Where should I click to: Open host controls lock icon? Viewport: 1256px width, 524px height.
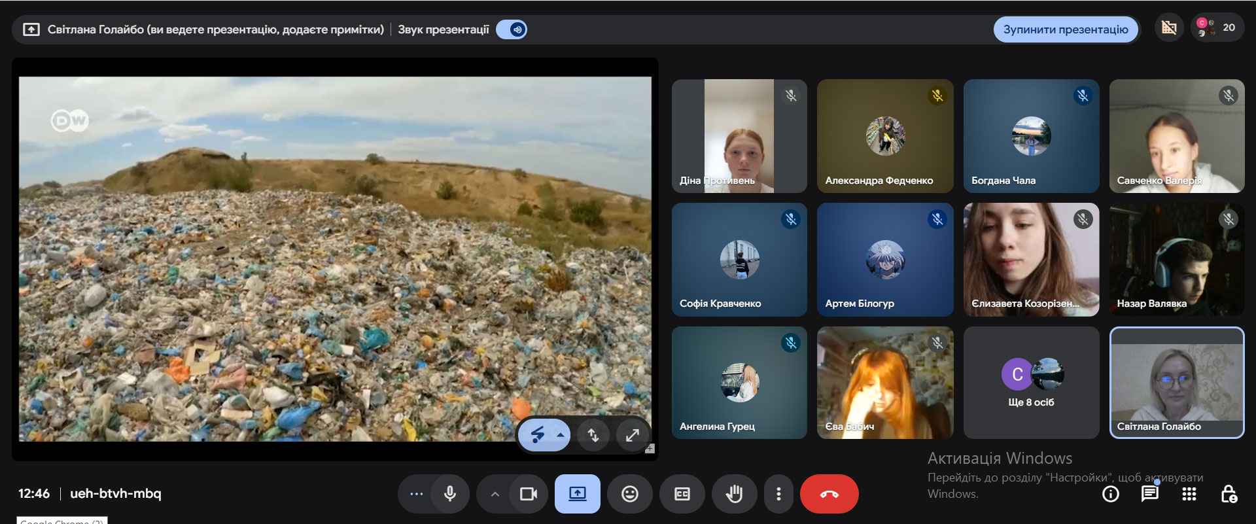pos(1228,494)
